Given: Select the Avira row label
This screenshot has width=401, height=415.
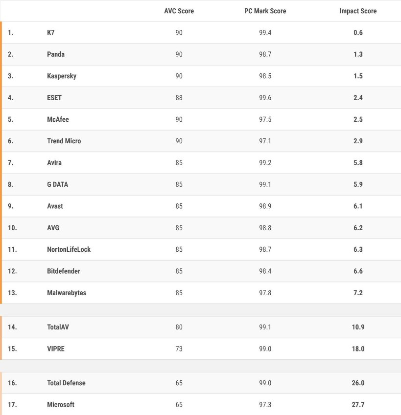Looking at the screenshot, I should pos(54,163).
